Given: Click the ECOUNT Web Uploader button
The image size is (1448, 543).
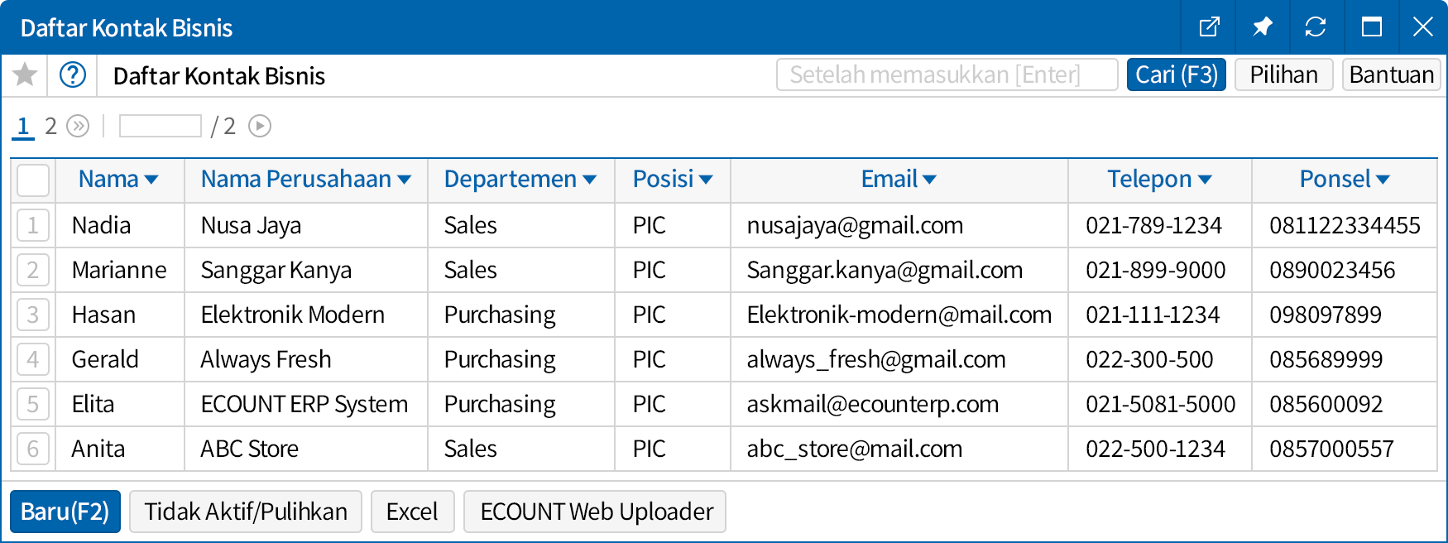Looking at the screenshot, I should tap(595, 512).
